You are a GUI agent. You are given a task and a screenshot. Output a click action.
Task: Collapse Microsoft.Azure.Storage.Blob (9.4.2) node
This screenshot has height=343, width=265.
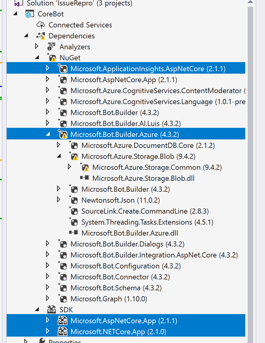click(59, 156)
